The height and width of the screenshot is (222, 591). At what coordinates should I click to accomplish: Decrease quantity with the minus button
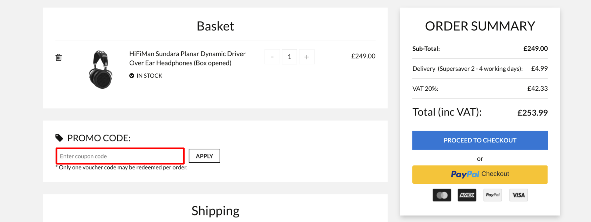[x=272, y=57]
